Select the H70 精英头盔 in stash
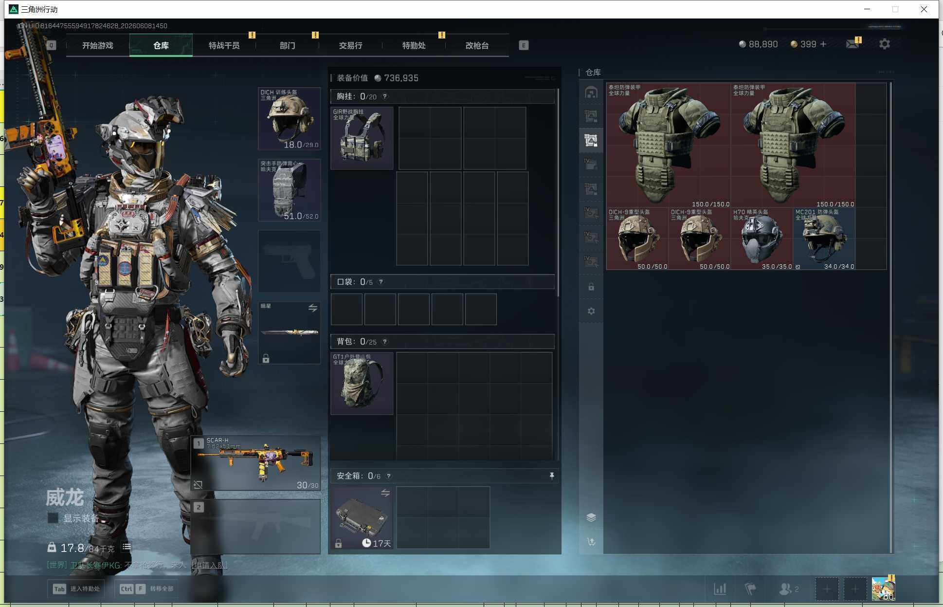This screenshot has height=607, width=943. click(x=762, y=239)
